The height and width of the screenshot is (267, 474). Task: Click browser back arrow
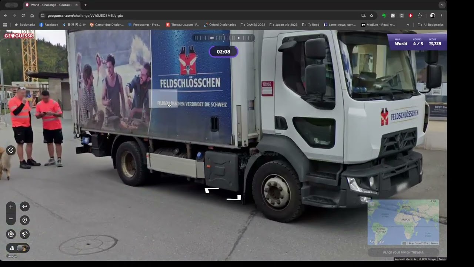[6, 16]
